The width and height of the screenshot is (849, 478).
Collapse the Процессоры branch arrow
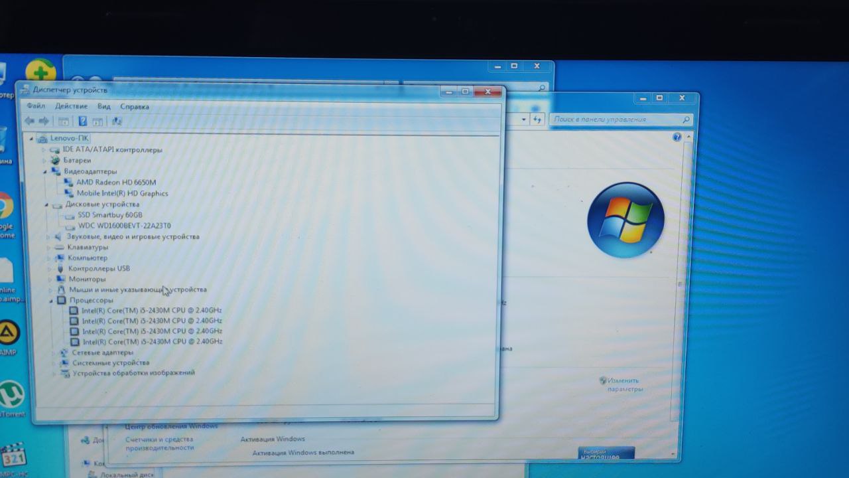point(52,301)
